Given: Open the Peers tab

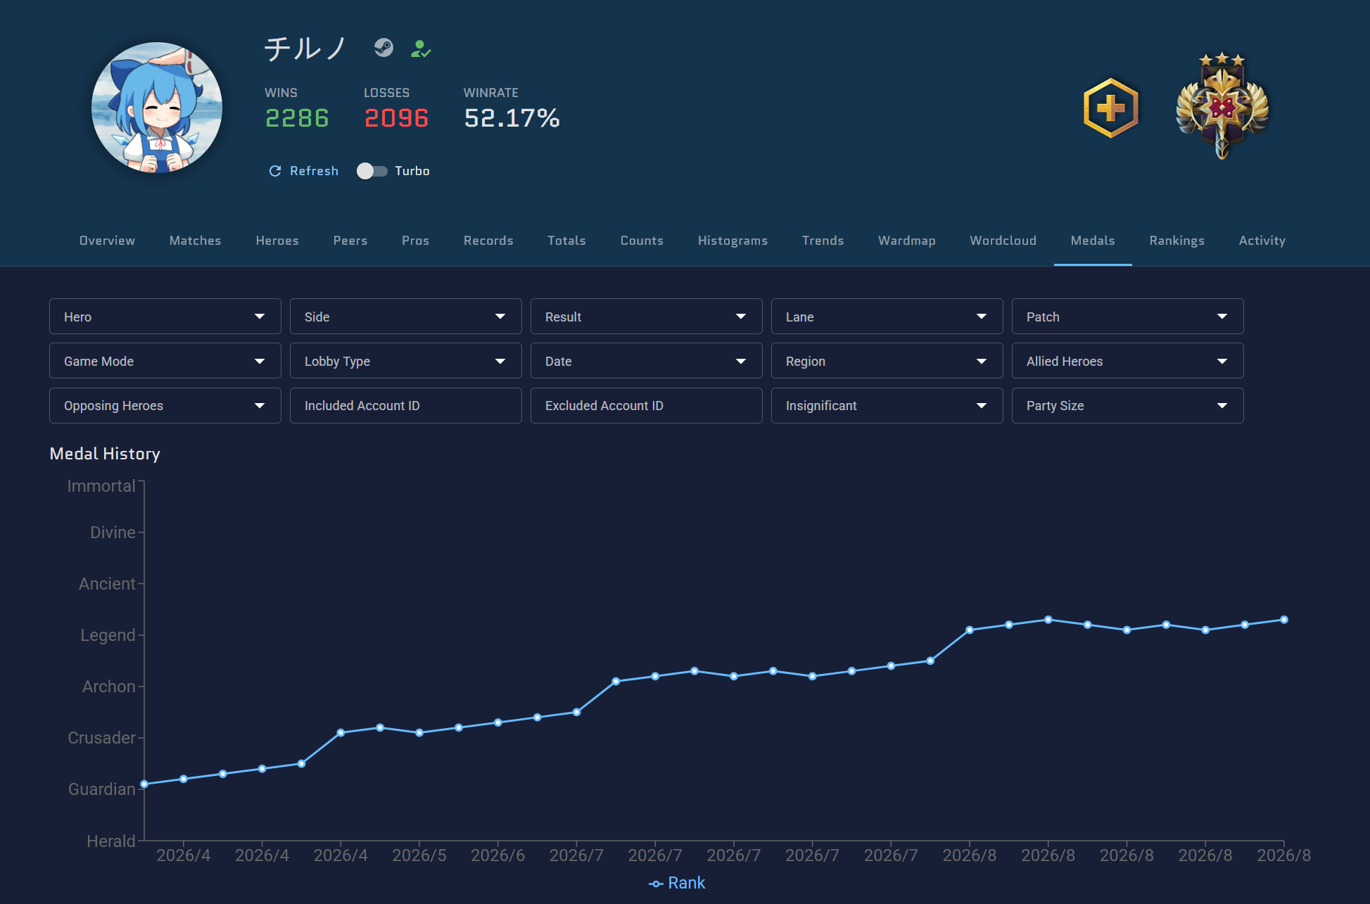Looking at the screenshot, I should [350, 241].
